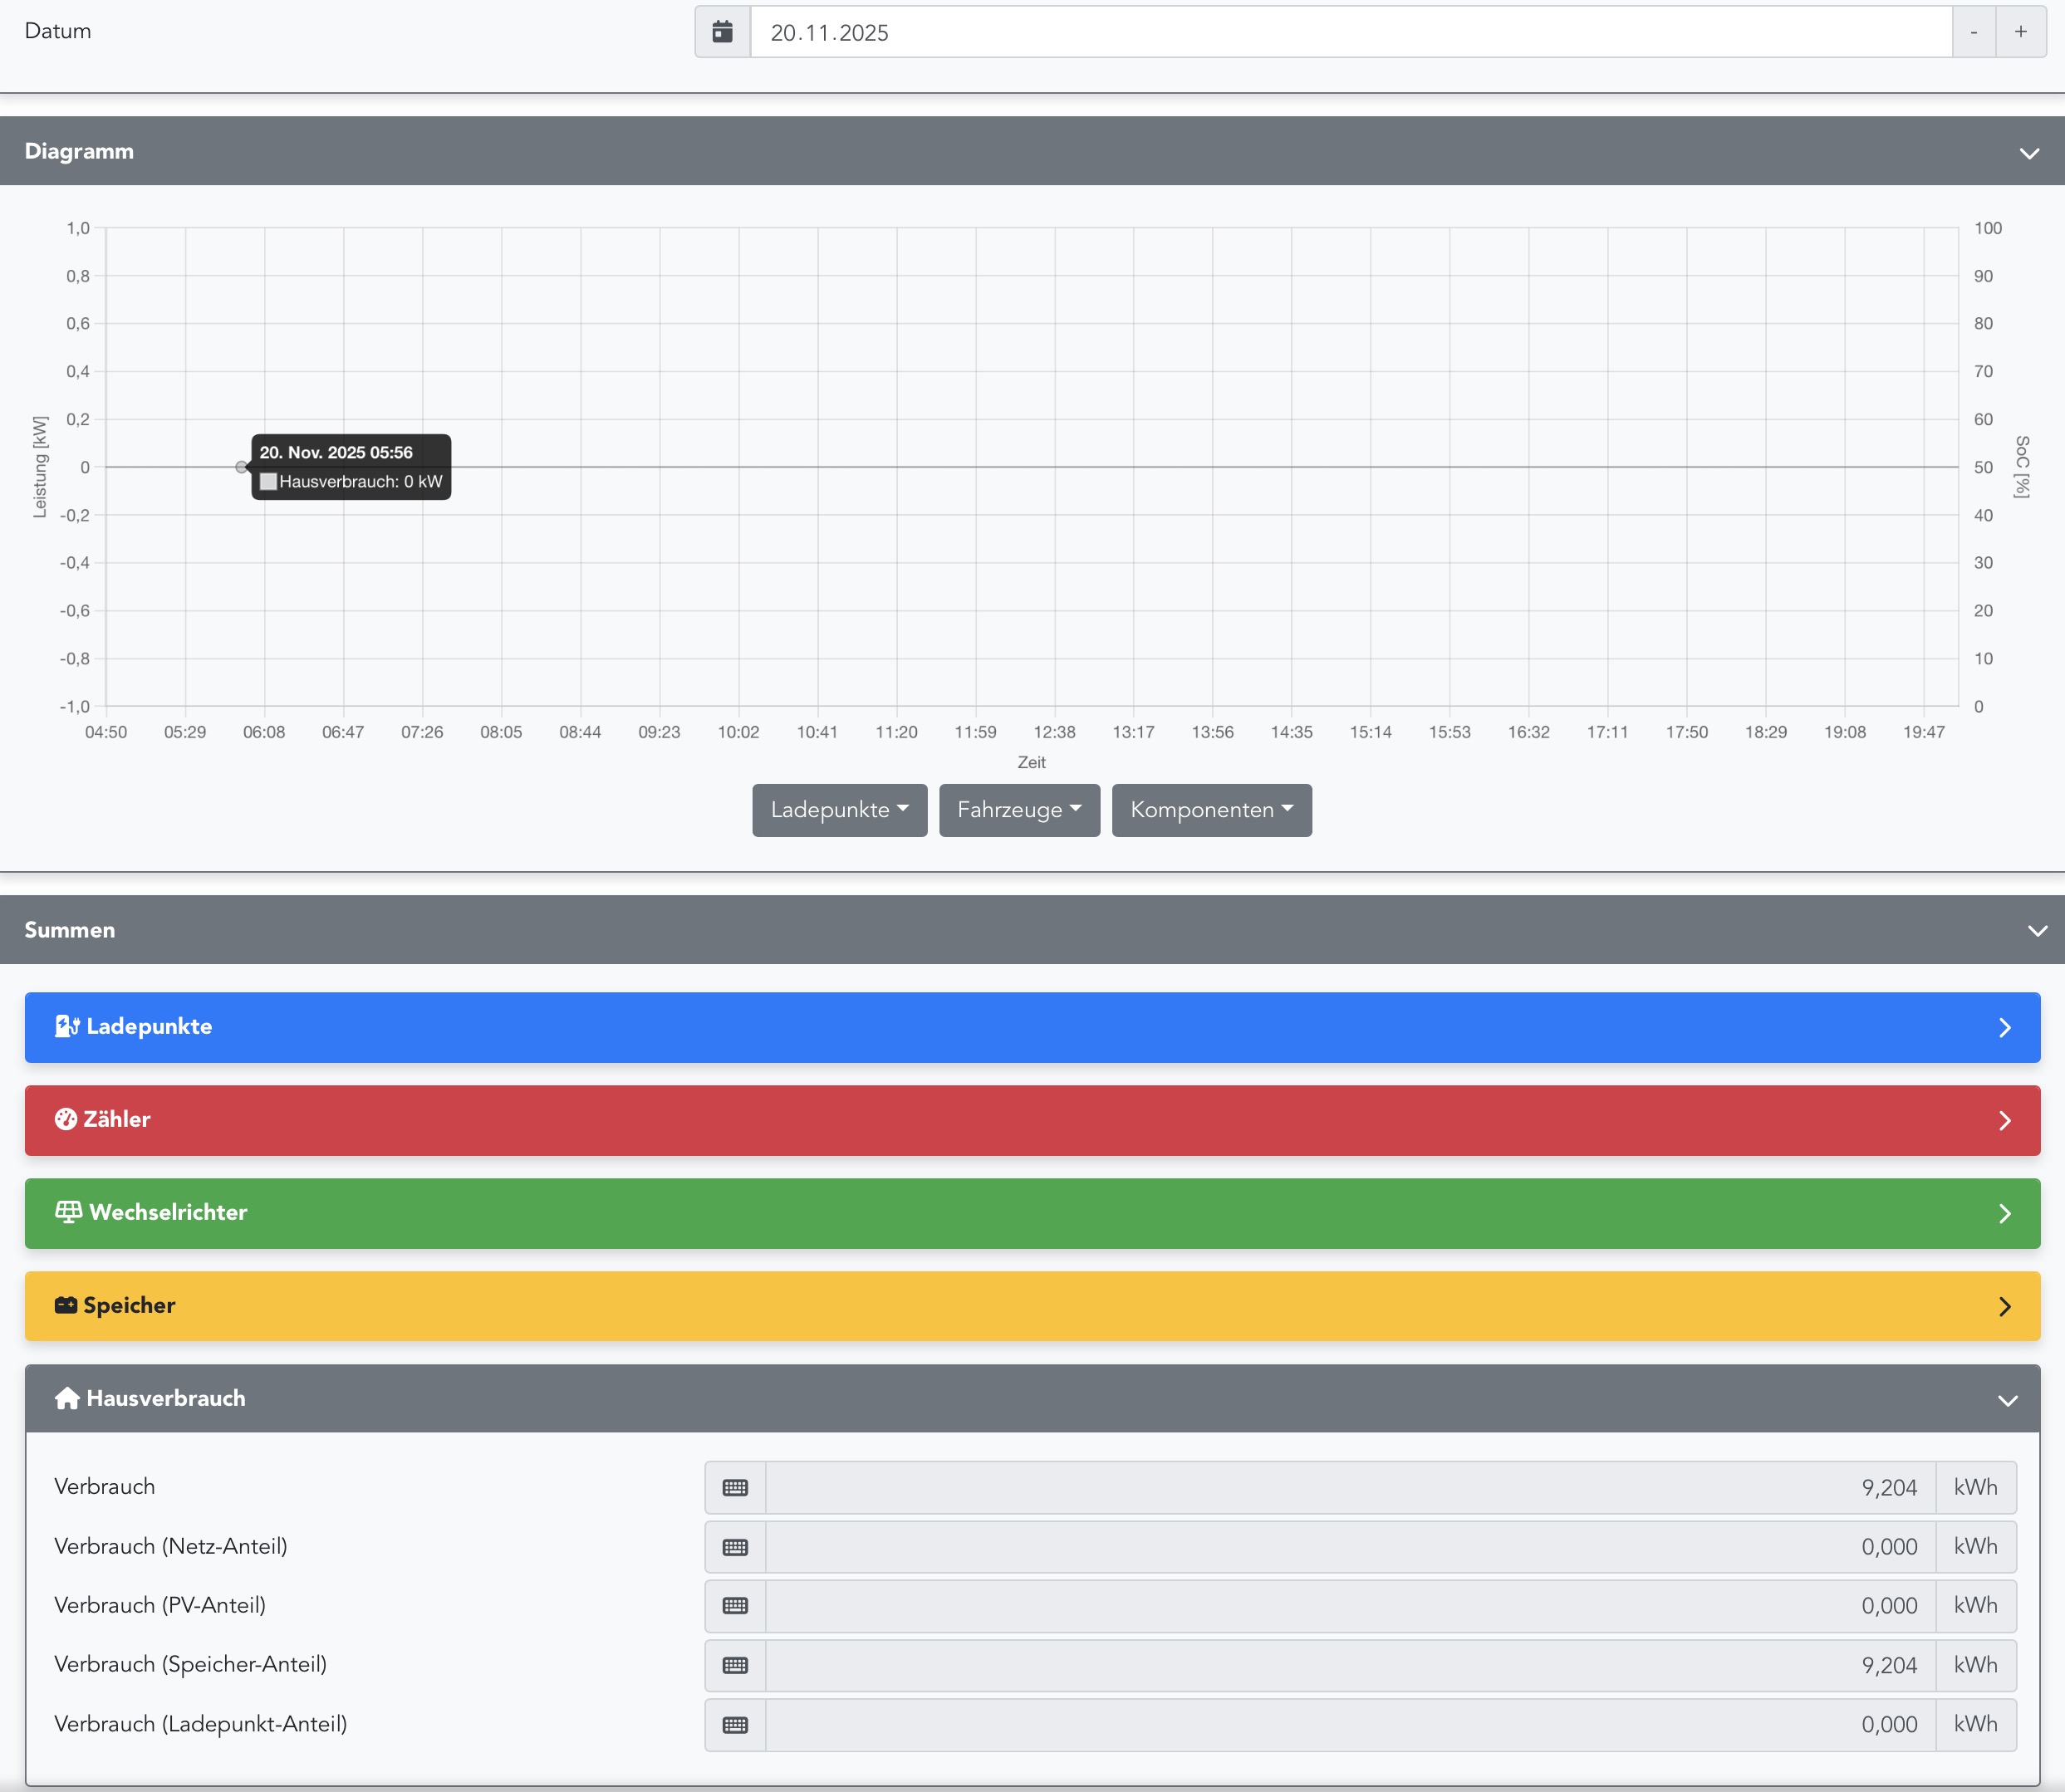2065x1792 pixels.
Task: Increase date with the plus button
Action: (2020, 32)
